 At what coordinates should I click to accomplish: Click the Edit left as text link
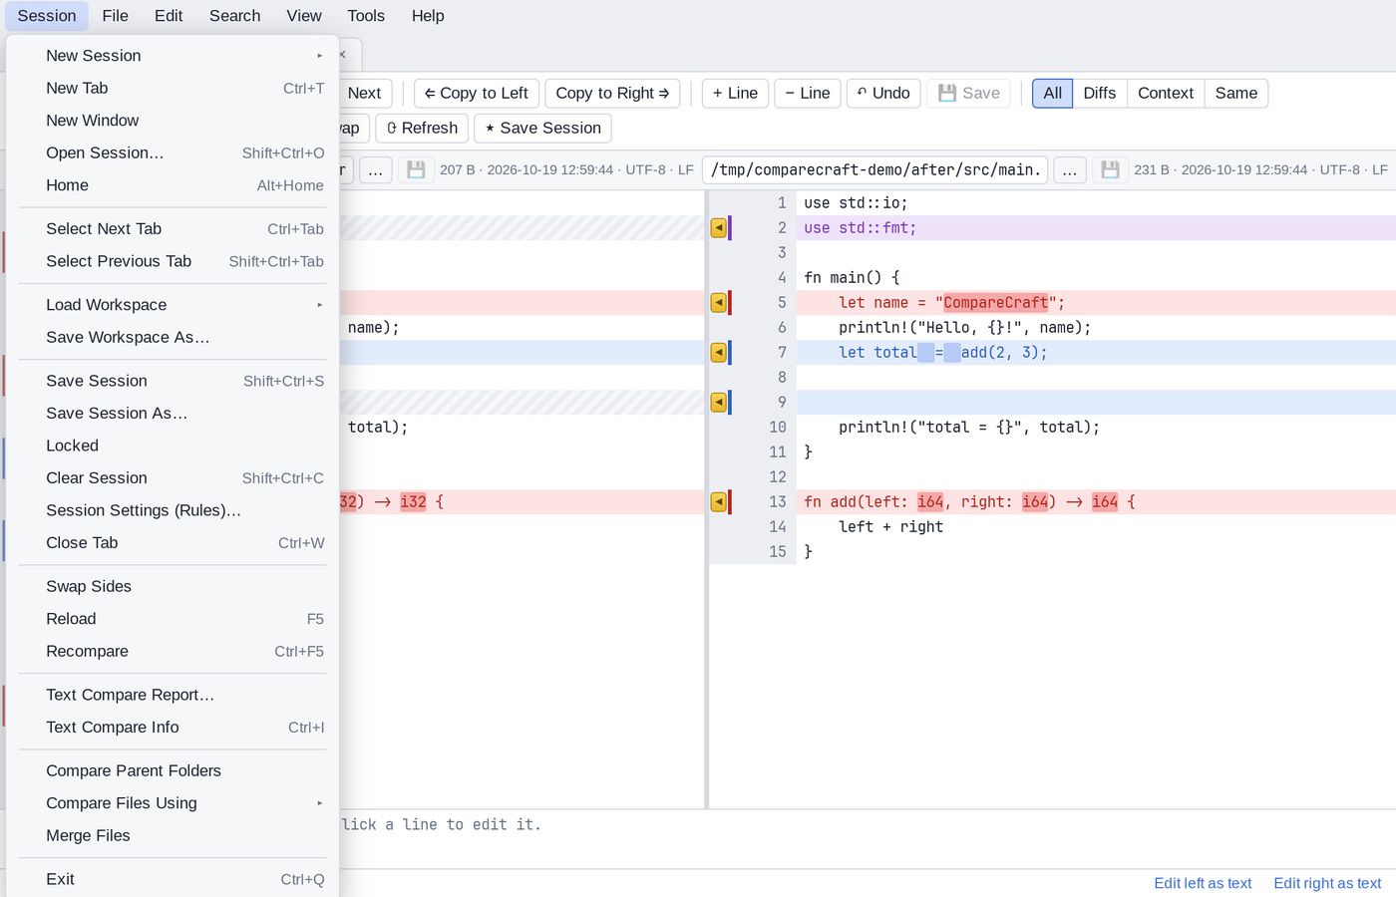1203,883
